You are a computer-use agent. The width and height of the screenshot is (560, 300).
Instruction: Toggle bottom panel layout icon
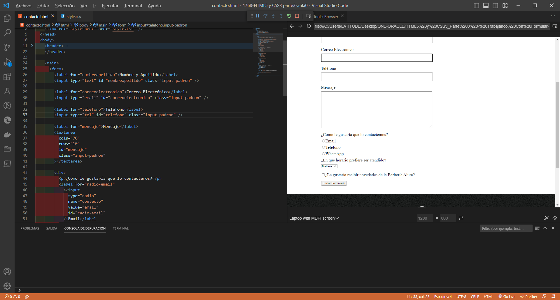click(486, 6)
